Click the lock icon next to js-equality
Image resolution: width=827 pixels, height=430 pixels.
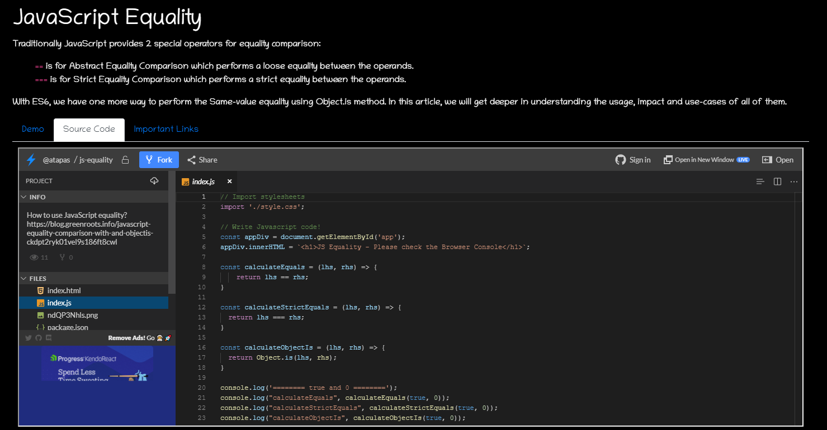tap(125, 160)
